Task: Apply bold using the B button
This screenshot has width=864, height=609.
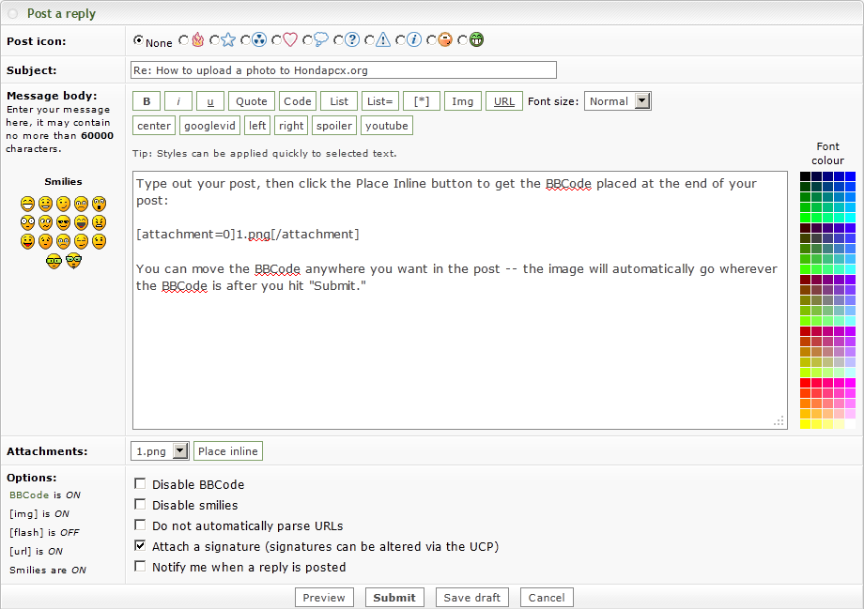Action: [x=146, y=101]
